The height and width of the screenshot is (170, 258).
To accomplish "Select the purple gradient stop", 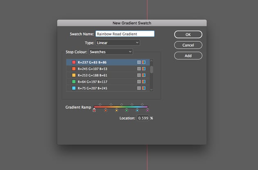I will tap(147, 110).
